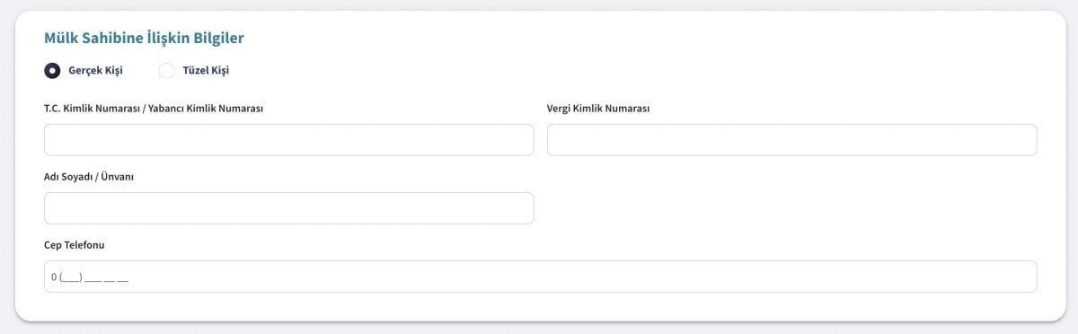Image resolution: width=1078 pixels, height=334 pixels.
Task: Click the Cep Telefonu label
Action: click(75, 245)
